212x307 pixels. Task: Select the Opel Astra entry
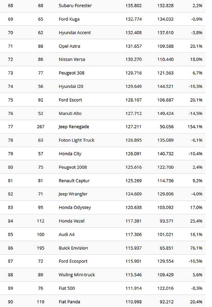coord(69,46)
